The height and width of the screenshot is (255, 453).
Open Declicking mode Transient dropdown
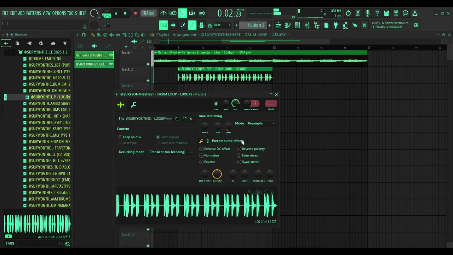pyautogui.click(x=171, y=152)
